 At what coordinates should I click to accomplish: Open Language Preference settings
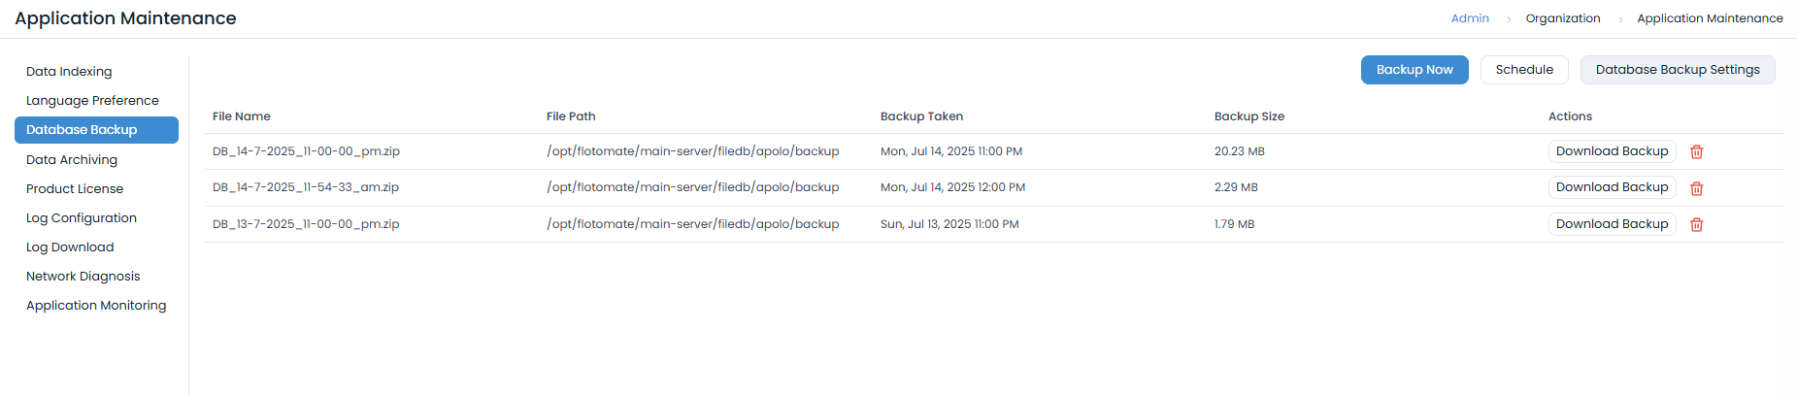(x=92, y=101)
